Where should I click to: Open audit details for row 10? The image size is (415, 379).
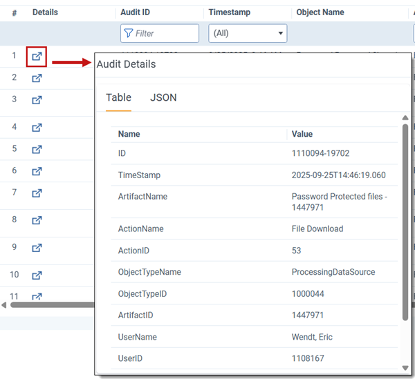[x=37, y=275]
